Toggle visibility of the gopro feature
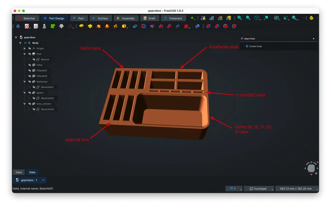The image size is (331, 209). coord(29,93)
